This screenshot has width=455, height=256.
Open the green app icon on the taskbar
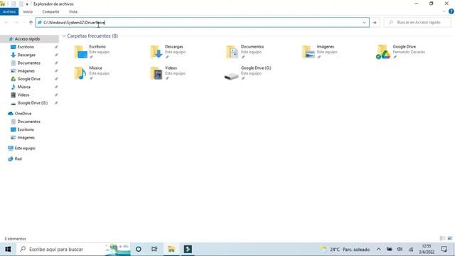coord(188,249)
